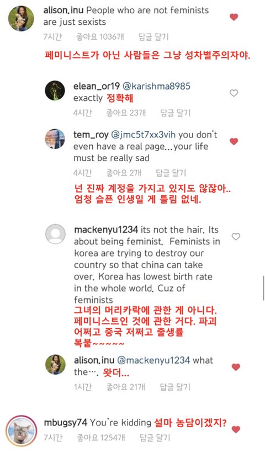Click 답글 달기 under the top alison.inu comment
Image resolution: width=265 pixels, height=458 pixels.
pyautogui.click(x=153, y=37)
